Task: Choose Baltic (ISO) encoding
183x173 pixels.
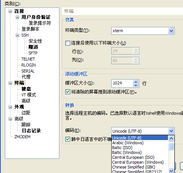Action: 140,148
